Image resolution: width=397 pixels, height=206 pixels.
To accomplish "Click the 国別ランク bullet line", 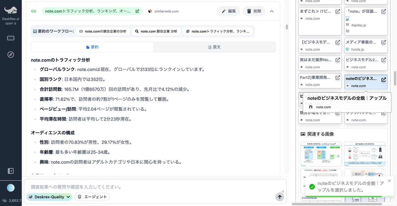I will click(x=72, y=79).
